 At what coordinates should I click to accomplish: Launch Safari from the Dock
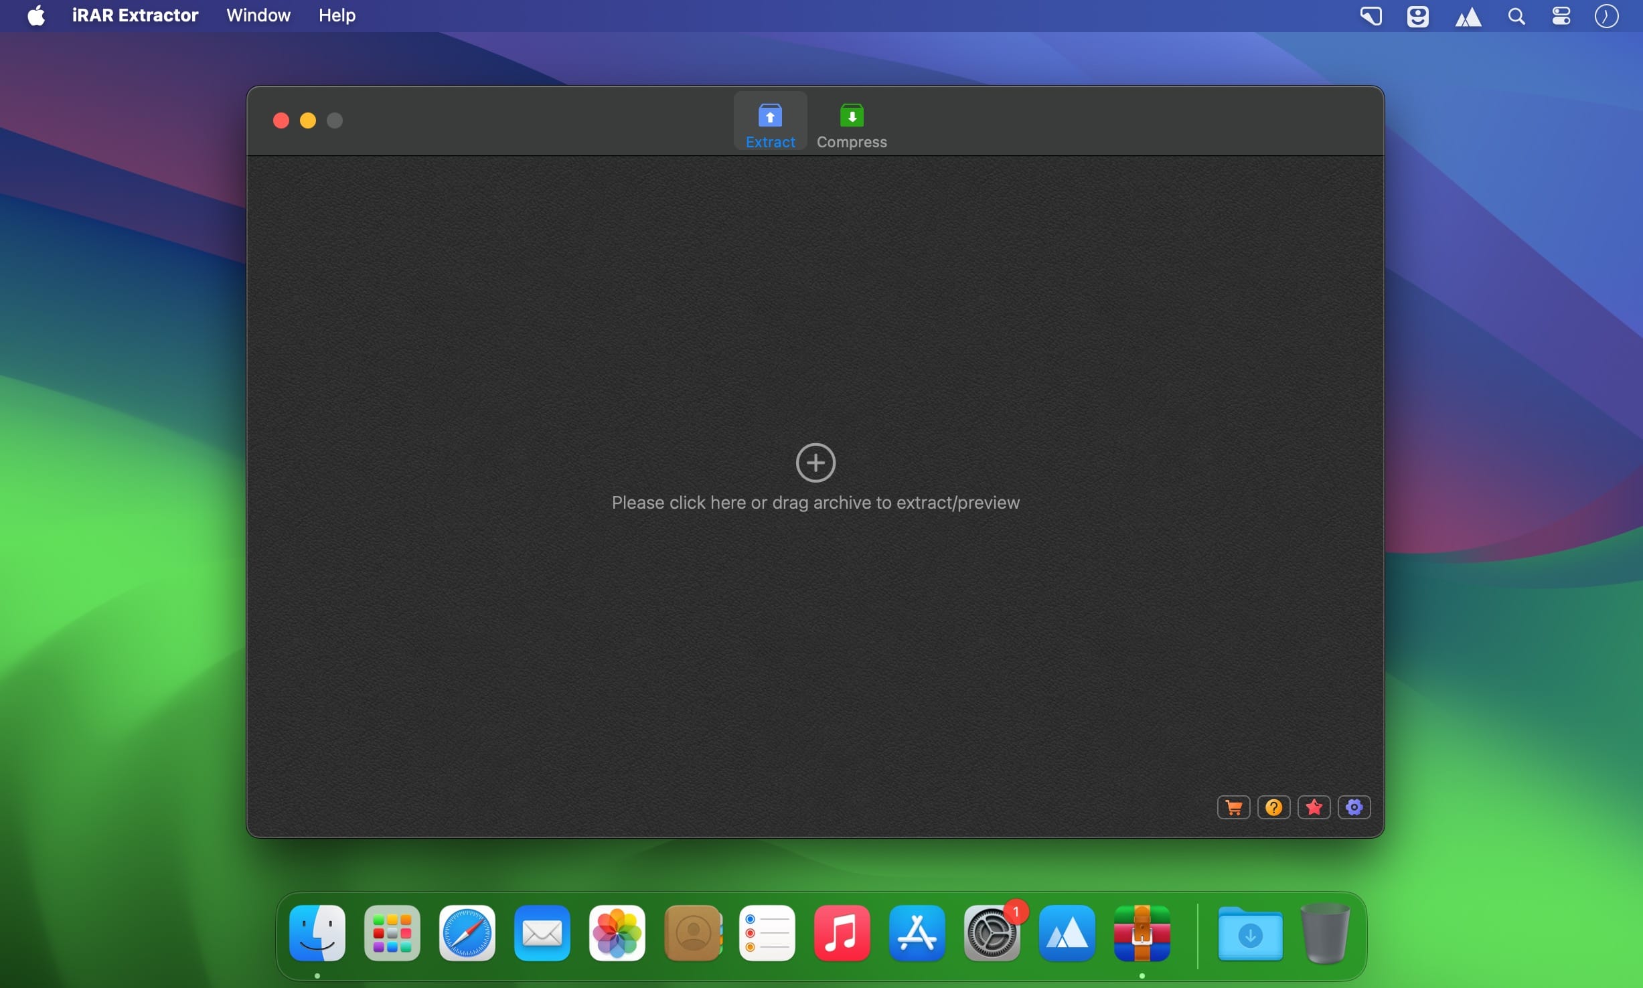467,933
